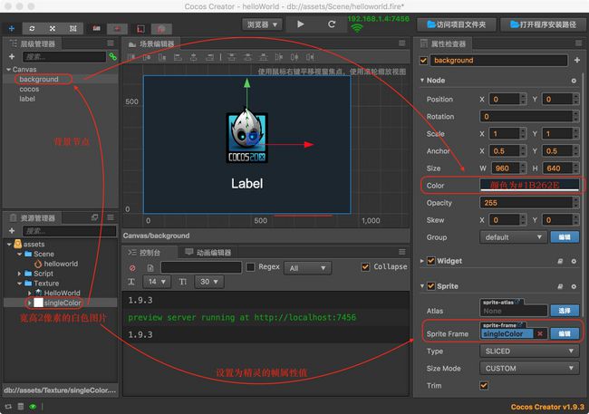Open the sprite Type SLICED dropdown
589x414 pixels.
[x=529, y=351]
